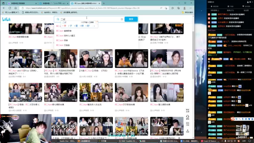This screenshot has width=254, height=143.
Task: Open the favorites list icon
Action: click(x=172, y=8)
